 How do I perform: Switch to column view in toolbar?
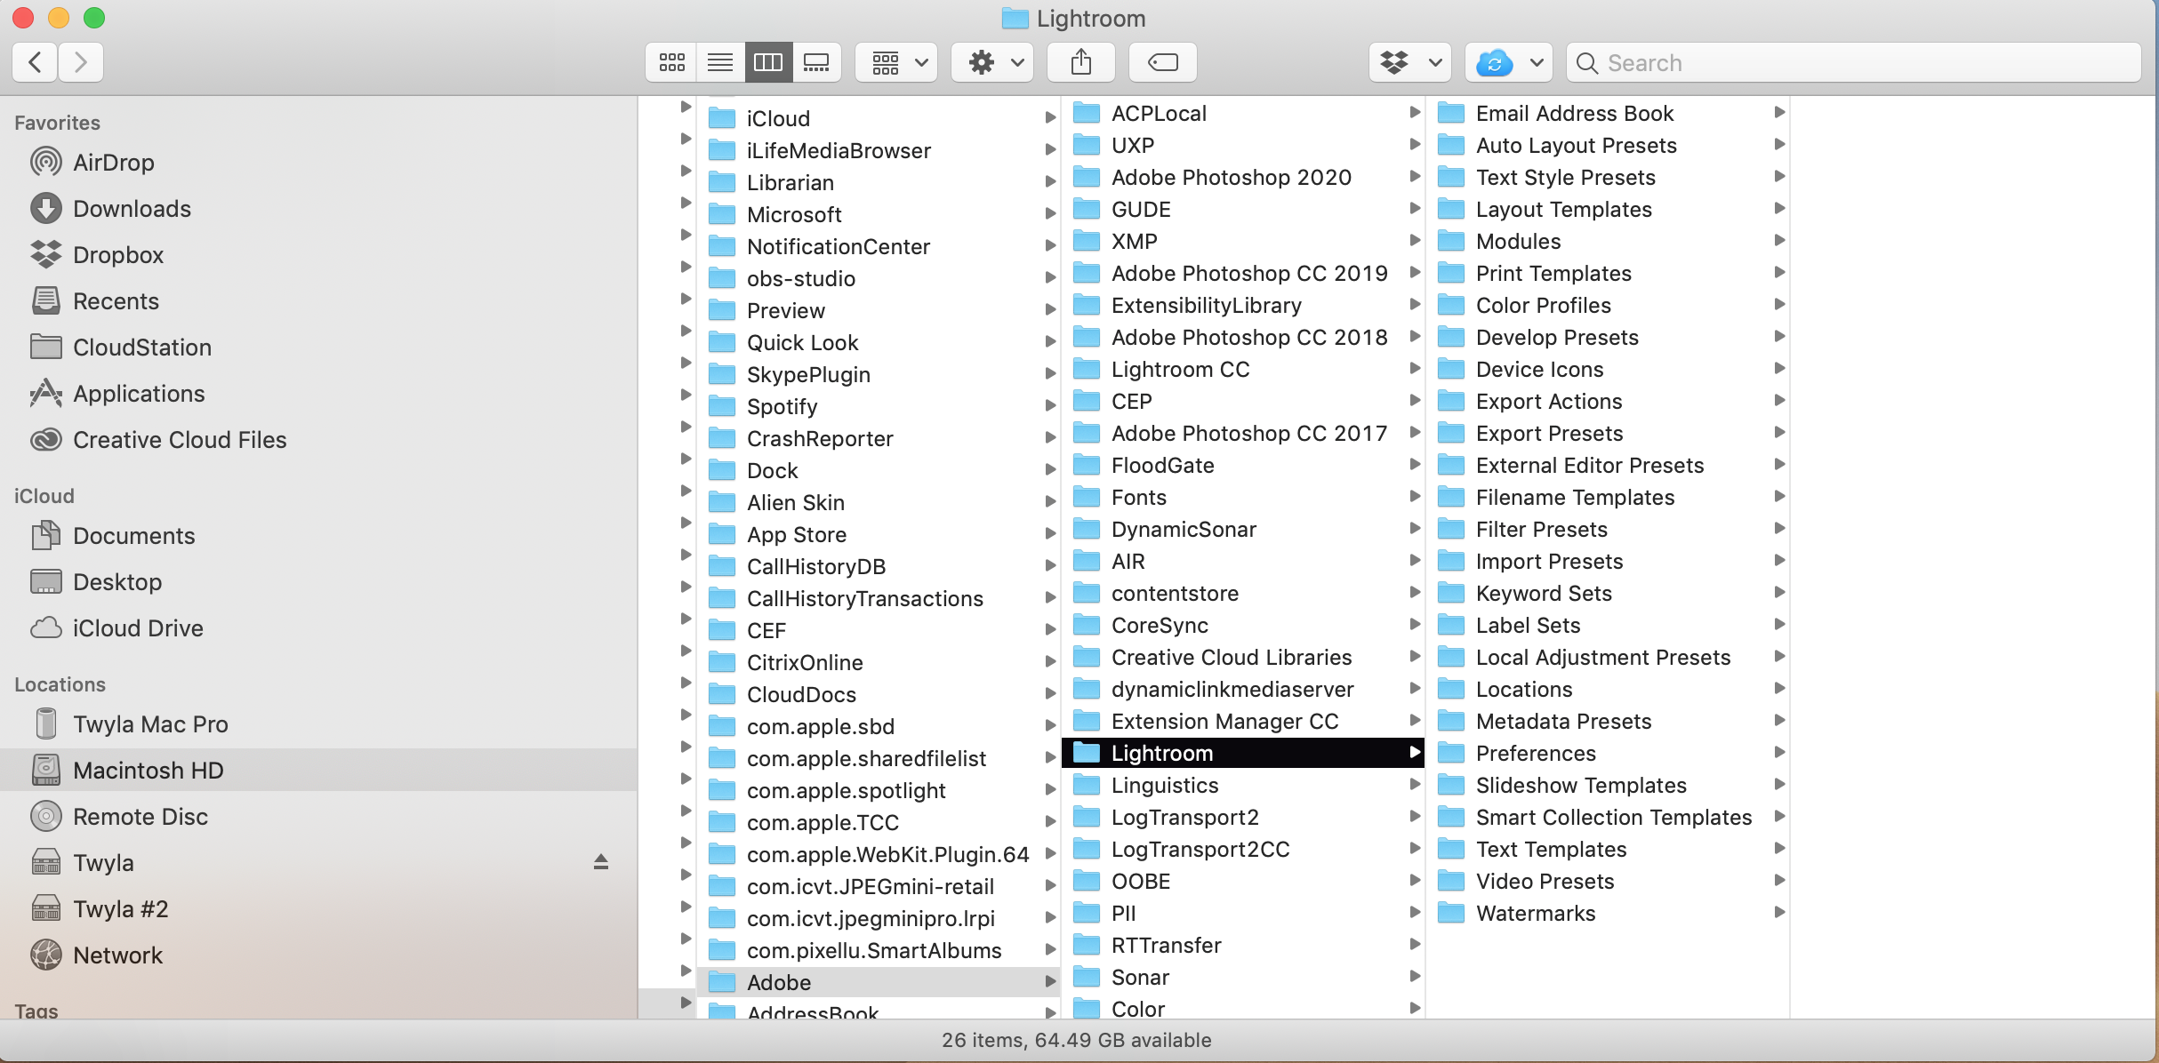click(768, 62)
